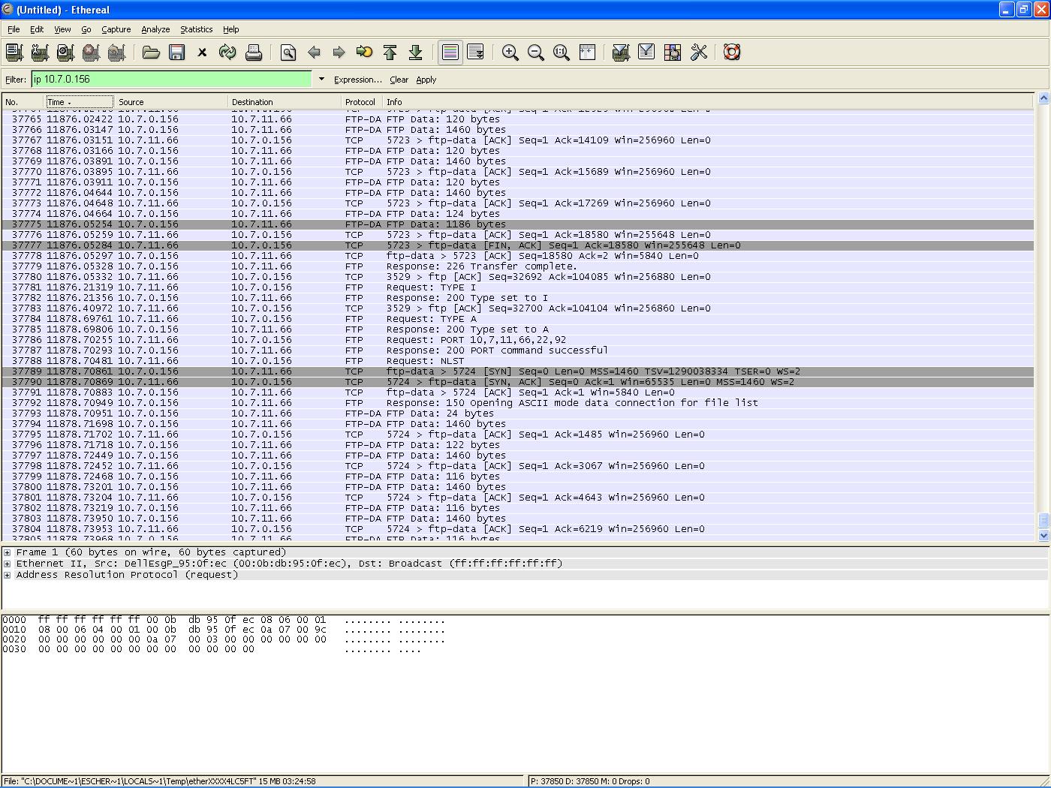Jump to first packet arrow icon
Screen dimensions: 1051x788
[390, 53]
